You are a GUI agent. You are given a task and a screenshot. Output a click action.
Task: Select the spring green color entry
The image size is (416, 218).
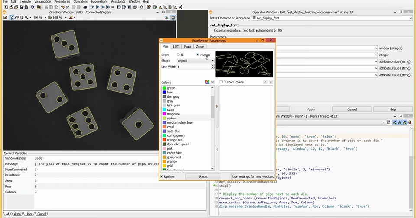coord(175,136)
